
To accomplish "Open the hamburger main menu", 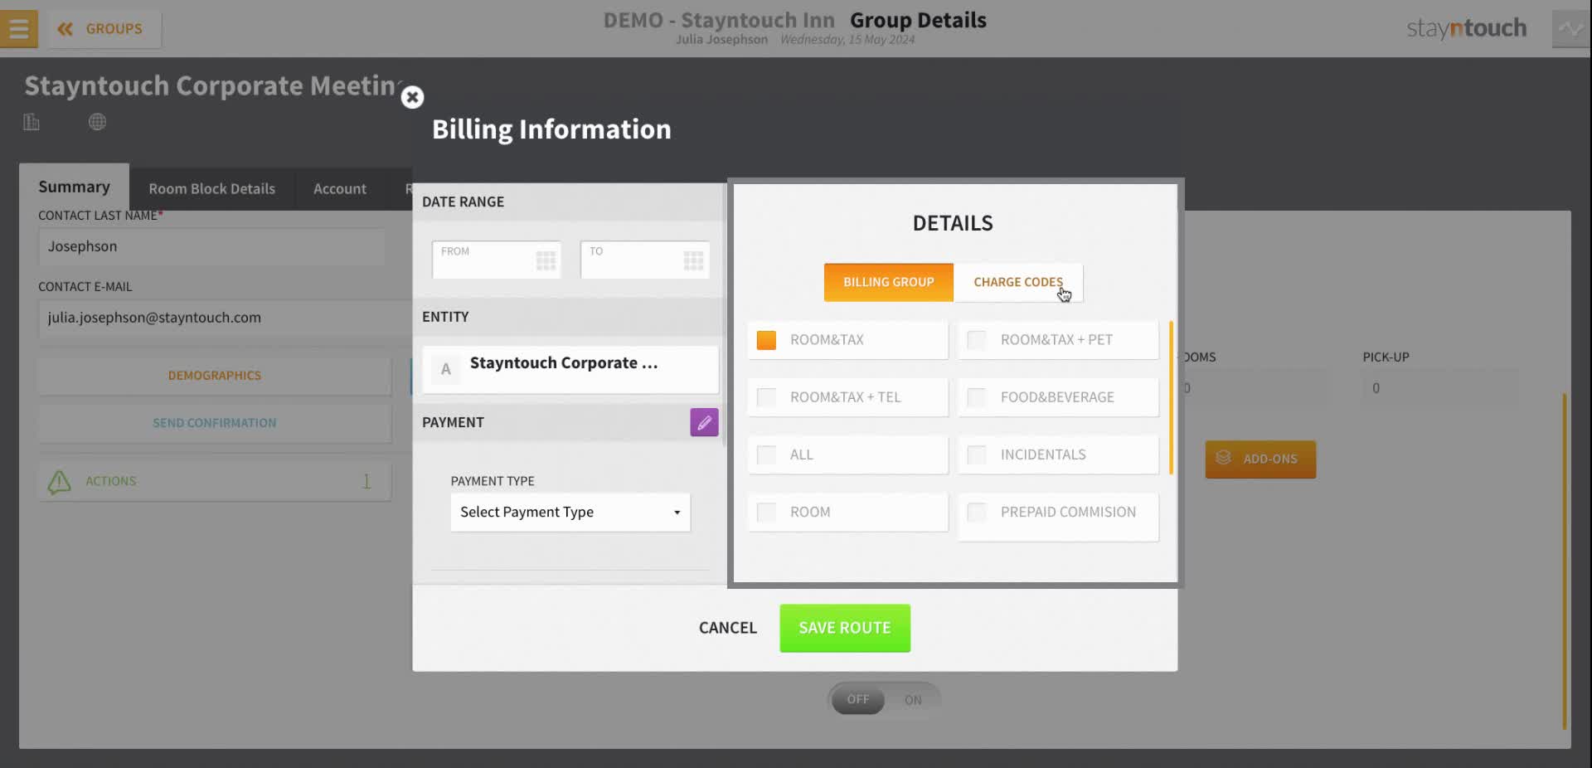I will [x=18, y=29].
